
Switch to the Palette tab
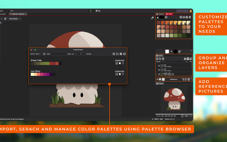pos(169,14)
